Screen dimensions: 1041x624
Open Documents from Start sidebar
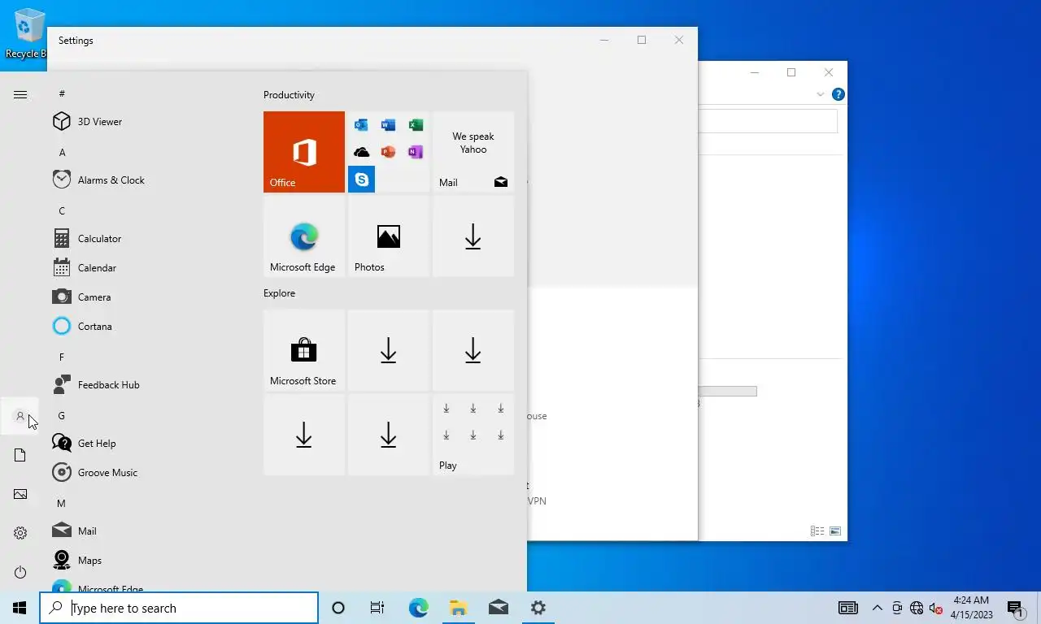20,455
